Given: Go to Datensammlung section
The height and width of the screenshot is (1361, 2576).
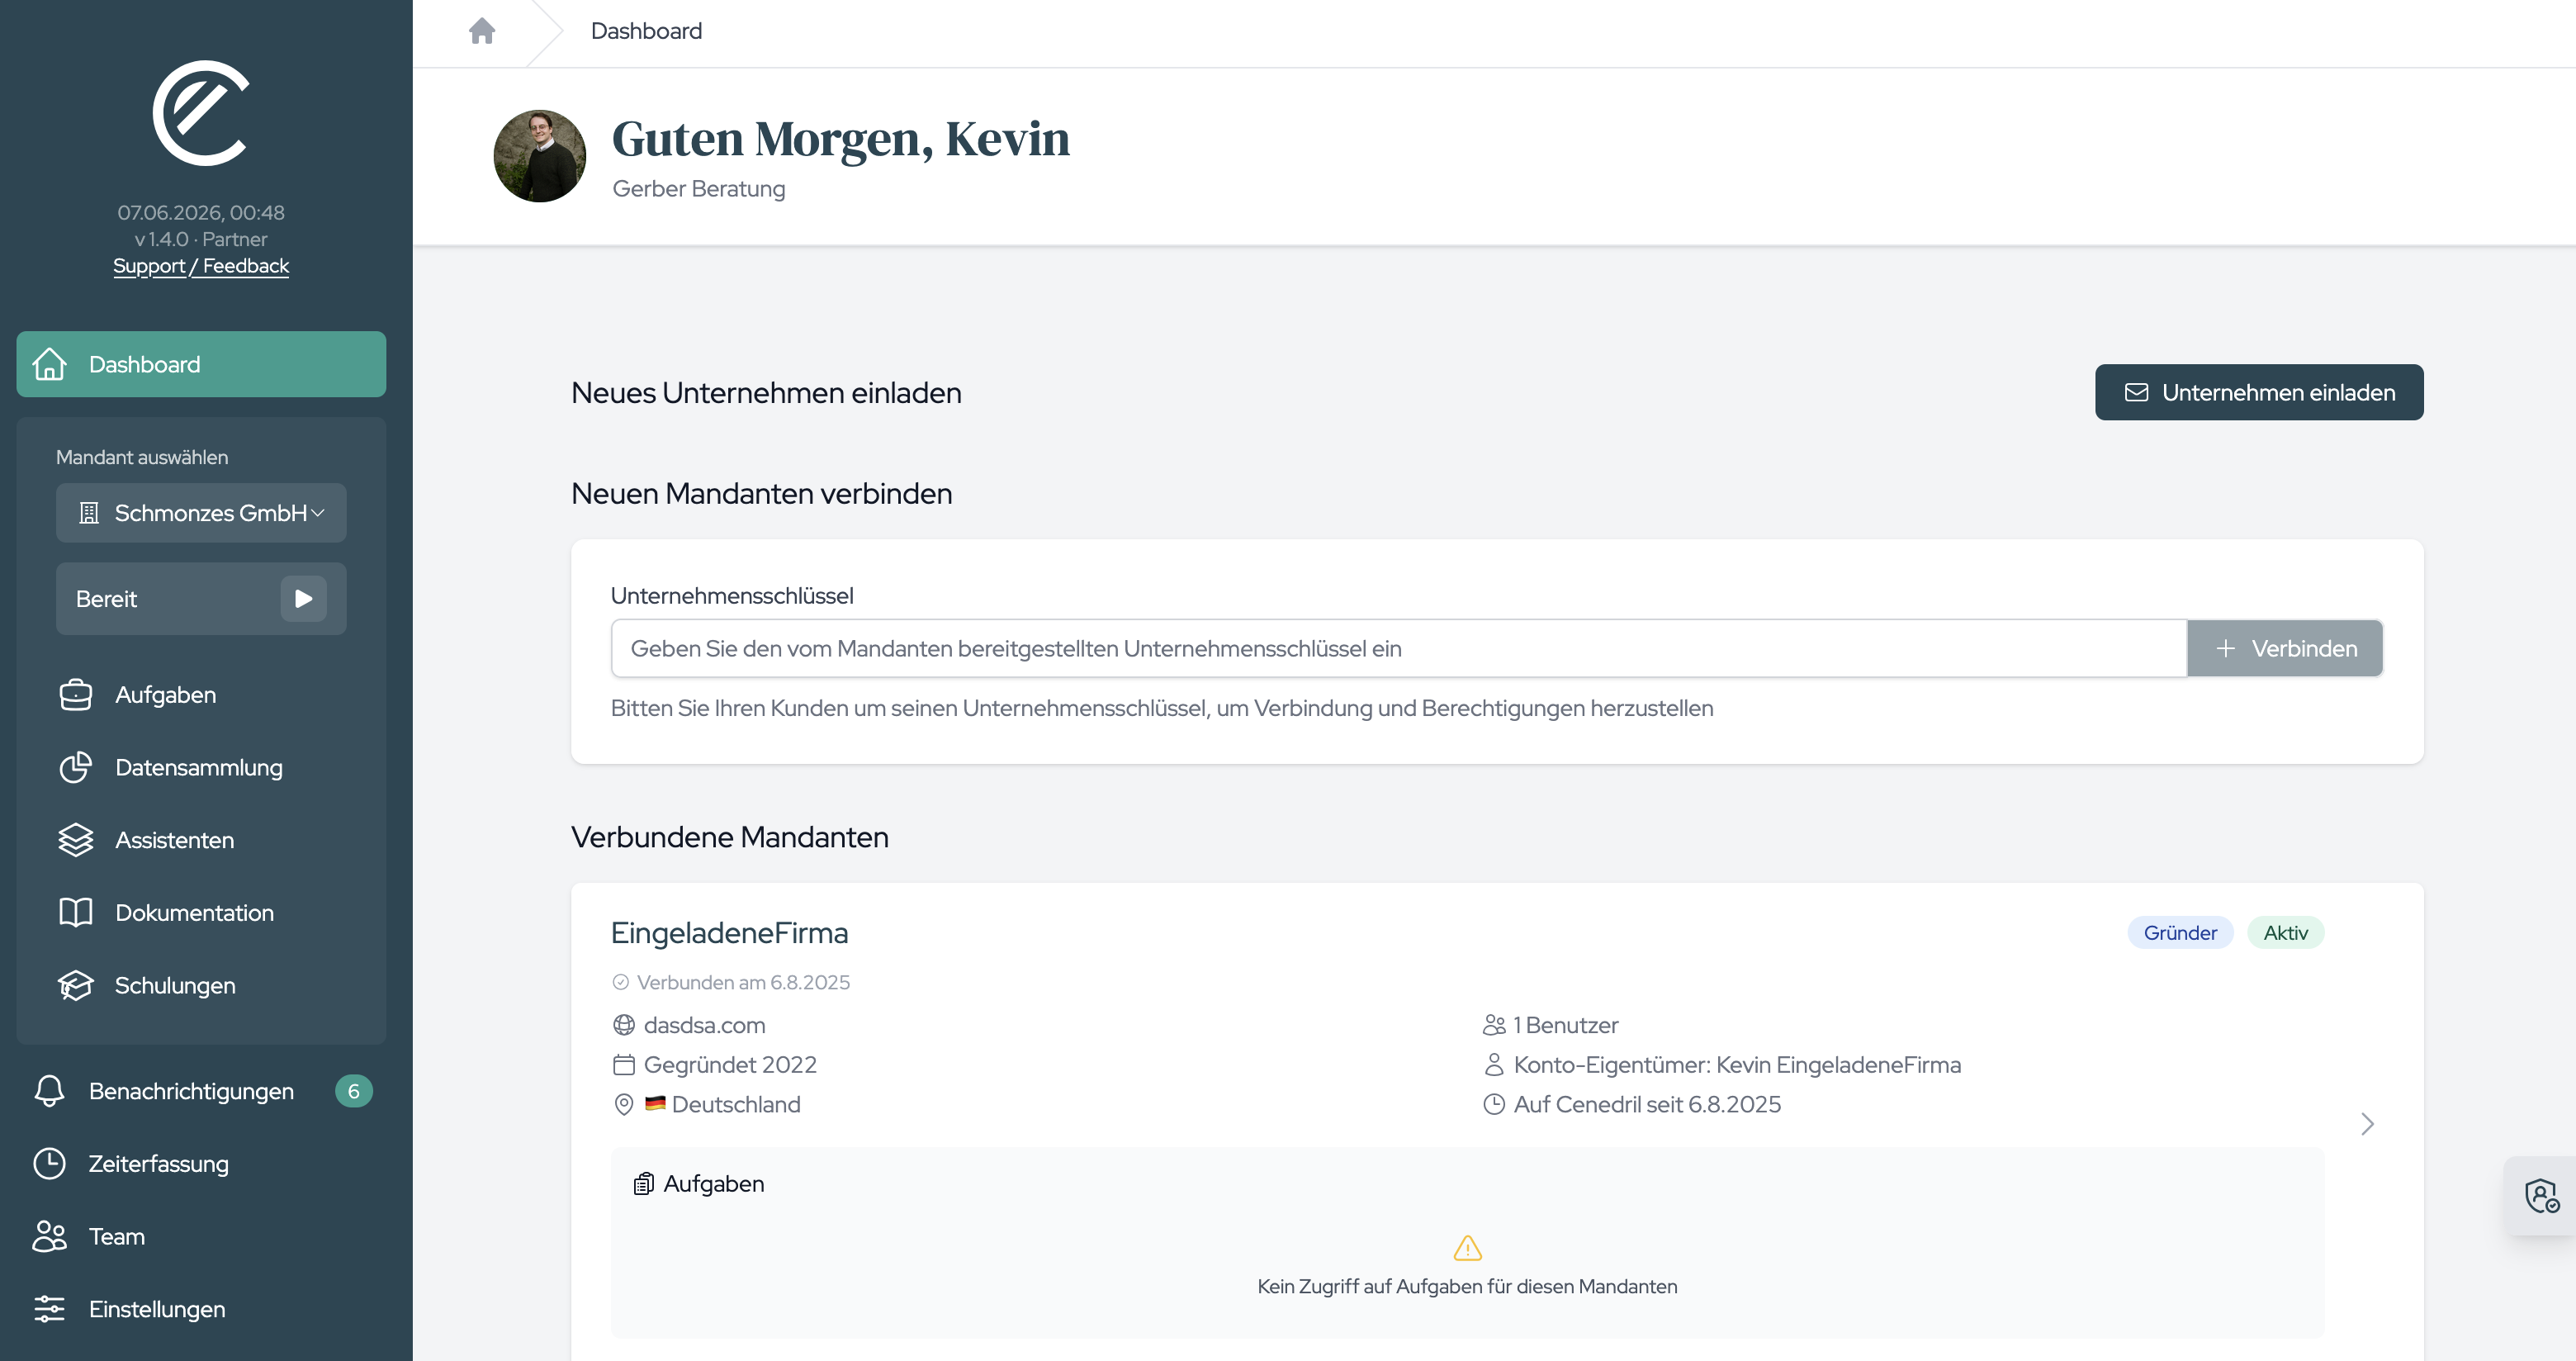Looking at the screenshot, I should pyautogui.click(x=201, y=767).
